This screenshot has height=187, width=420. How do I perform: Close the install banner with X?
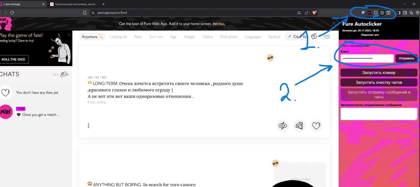[x=334, y=24]
